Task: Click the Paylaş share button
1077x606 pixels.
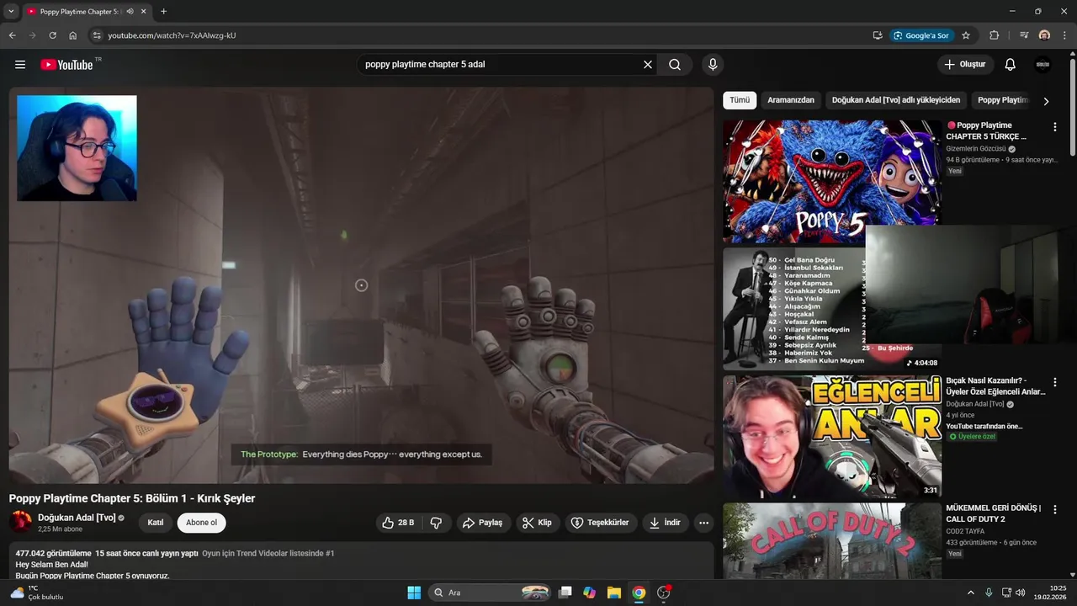Action: 483,523
